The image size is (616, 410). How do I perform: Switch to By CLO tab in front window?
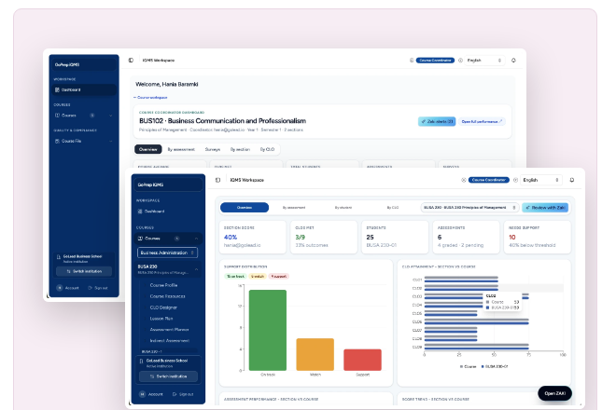pos(393,208)
